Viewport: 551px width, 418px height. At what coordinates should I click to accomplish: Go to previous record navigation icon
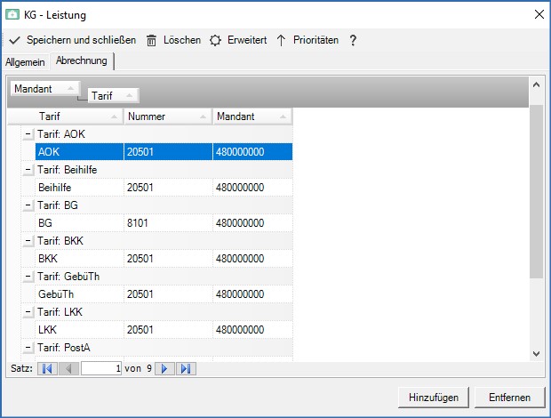tap(68, 368)
